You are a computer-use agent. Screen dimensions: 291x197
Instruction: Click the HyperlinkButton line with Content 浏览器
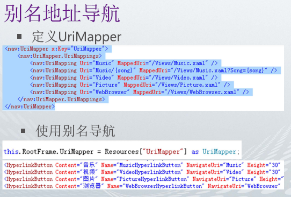point(142,186)
